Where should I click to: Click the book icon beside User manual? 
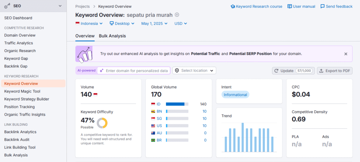point(290,6)
